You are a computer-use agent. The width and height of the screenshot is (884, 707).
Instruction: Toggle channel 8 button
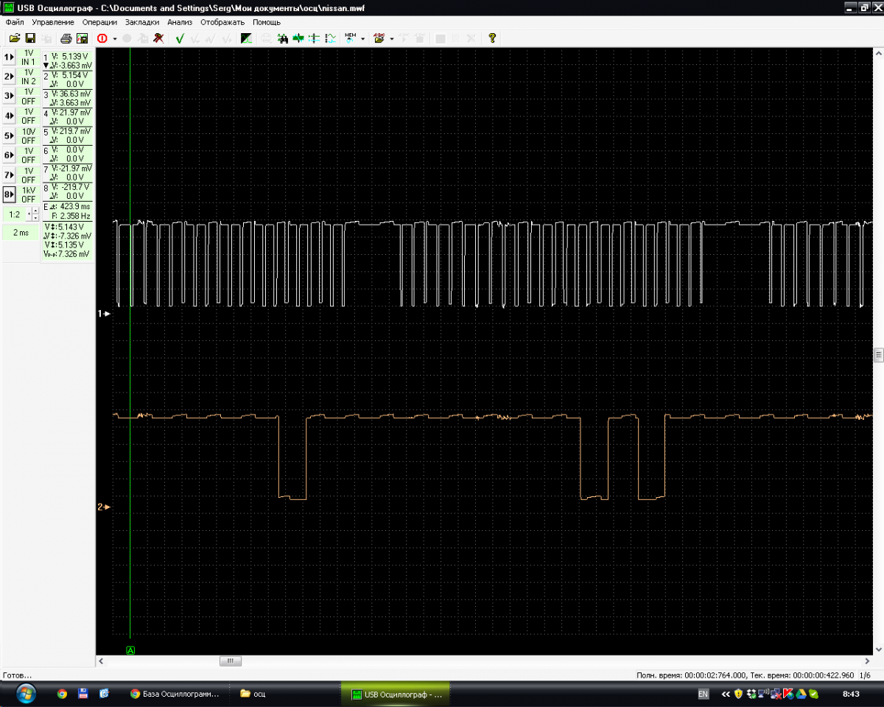pos(8,194)
